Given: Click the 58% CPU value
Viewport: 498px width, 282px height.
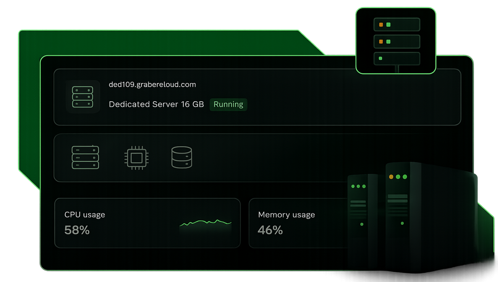Looking at the screenshot, I should [x=77, y=230].
